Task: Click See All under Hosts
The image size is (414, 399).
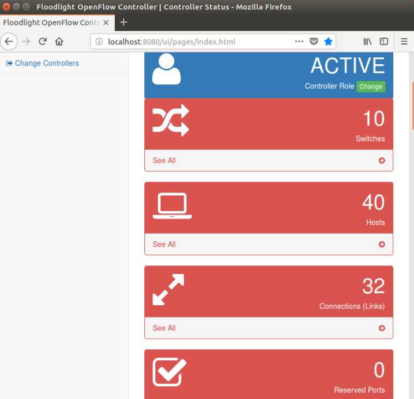Action: 164,245
